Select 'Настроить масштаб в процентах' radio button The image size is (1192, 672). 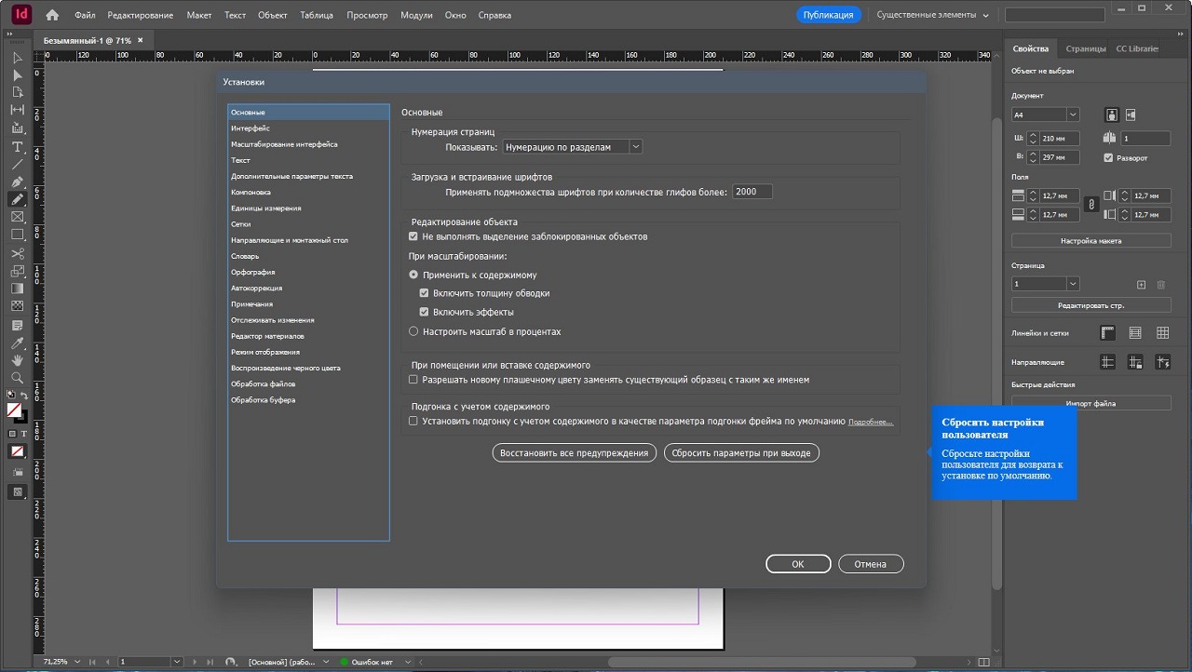click(414, 331)
